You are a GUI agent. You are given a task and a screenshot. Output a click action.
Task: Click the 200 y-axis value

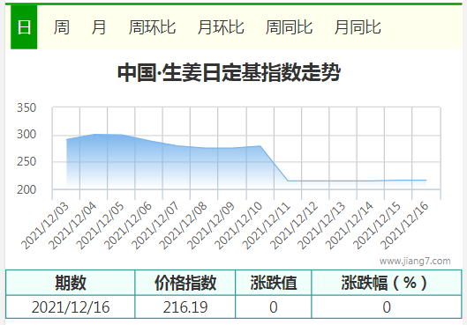click(26, 189)
